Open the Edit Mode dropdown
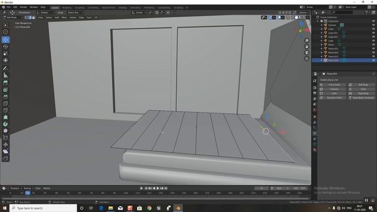377x212 pixels. tap(12, 18)
